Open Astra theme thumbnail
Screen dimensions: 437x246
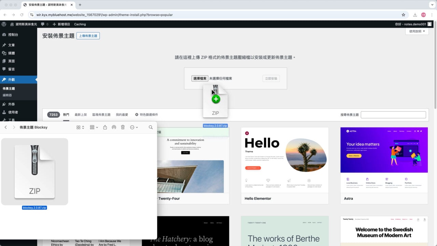pyautogui.click(x=384, y=160)
